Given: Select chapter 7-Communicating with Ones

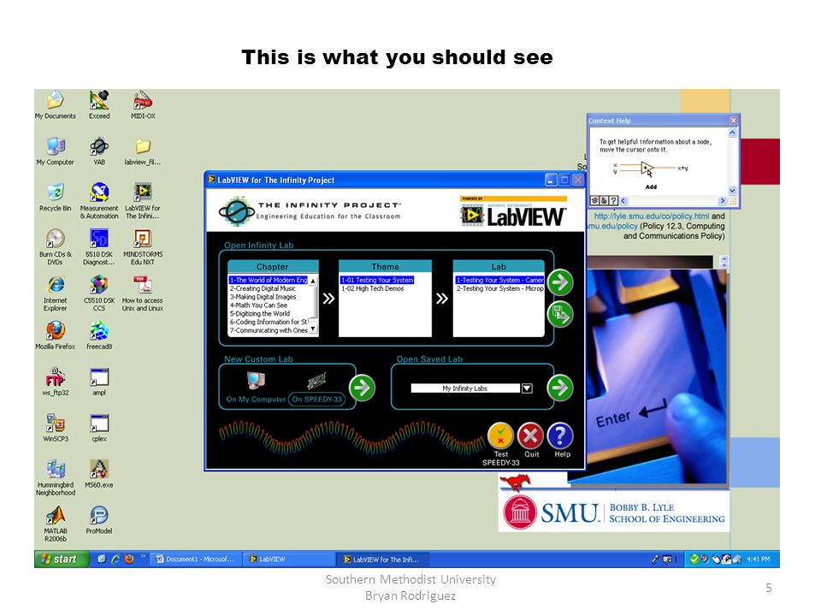Looking at the screenshot, I should 269,330.
